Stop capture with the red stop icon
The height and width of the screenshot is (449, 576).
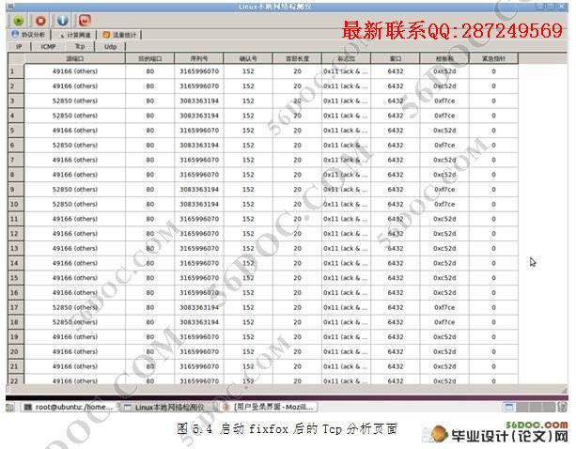click(40, 21)
